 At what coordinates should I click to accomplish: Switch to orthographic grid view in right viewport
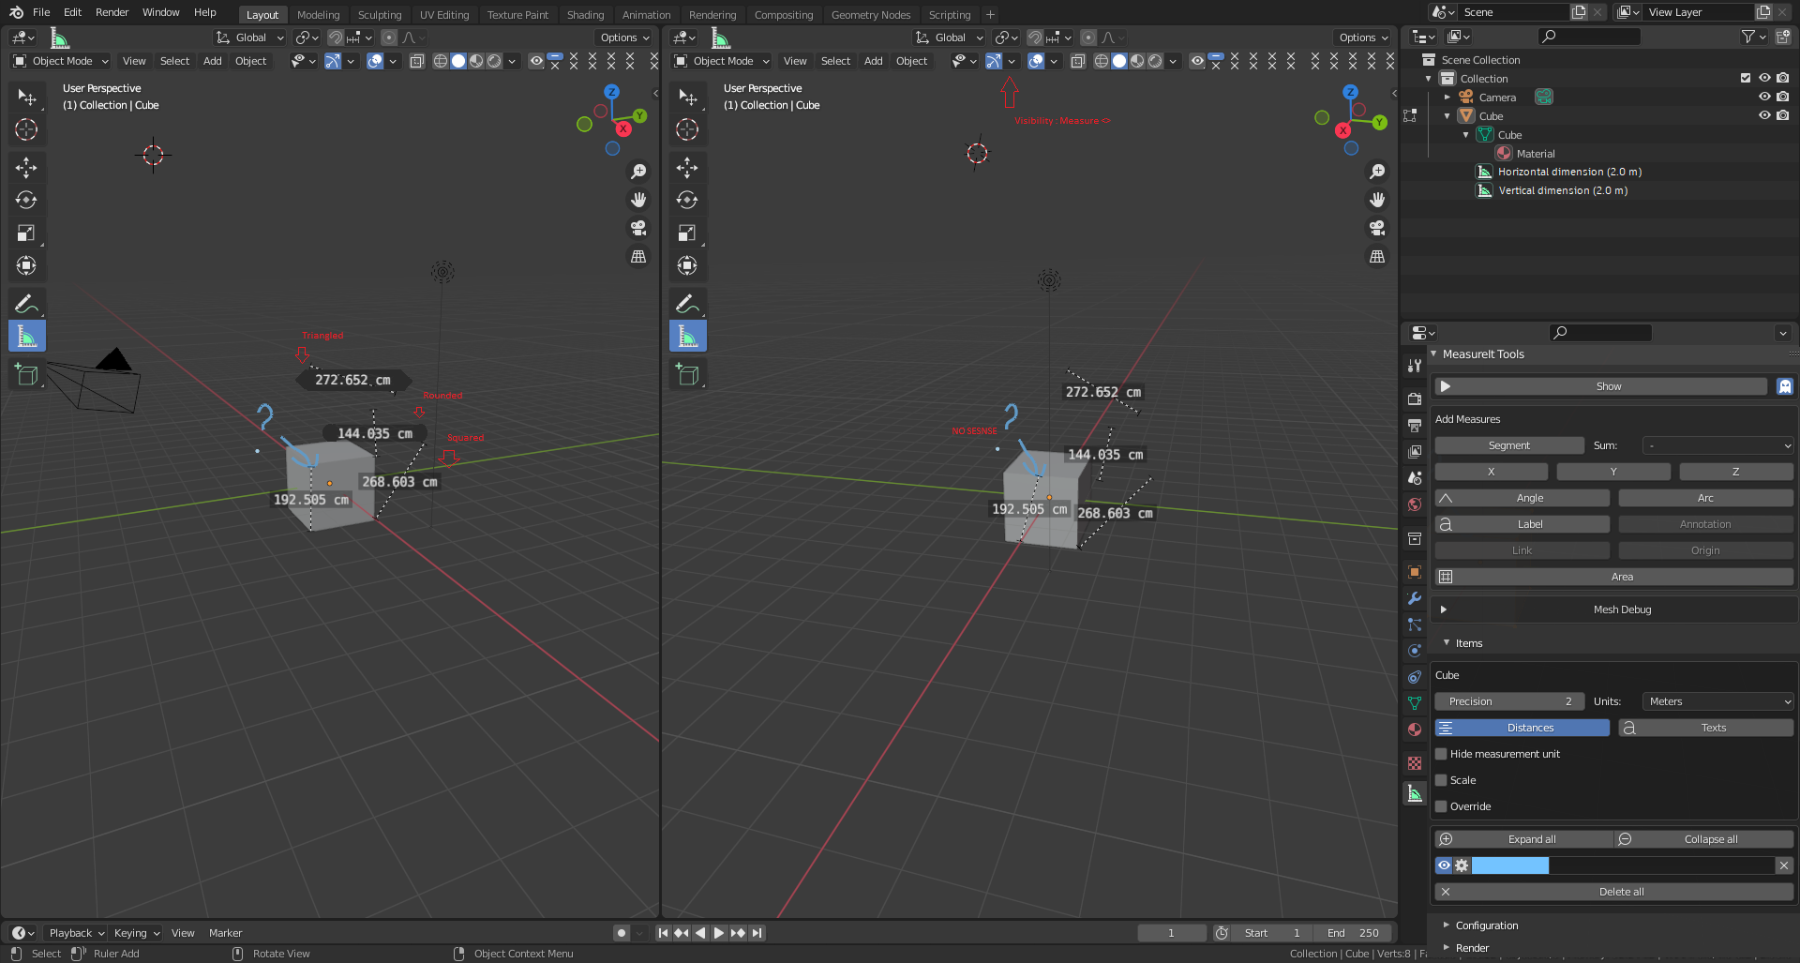coord(1377,256)
